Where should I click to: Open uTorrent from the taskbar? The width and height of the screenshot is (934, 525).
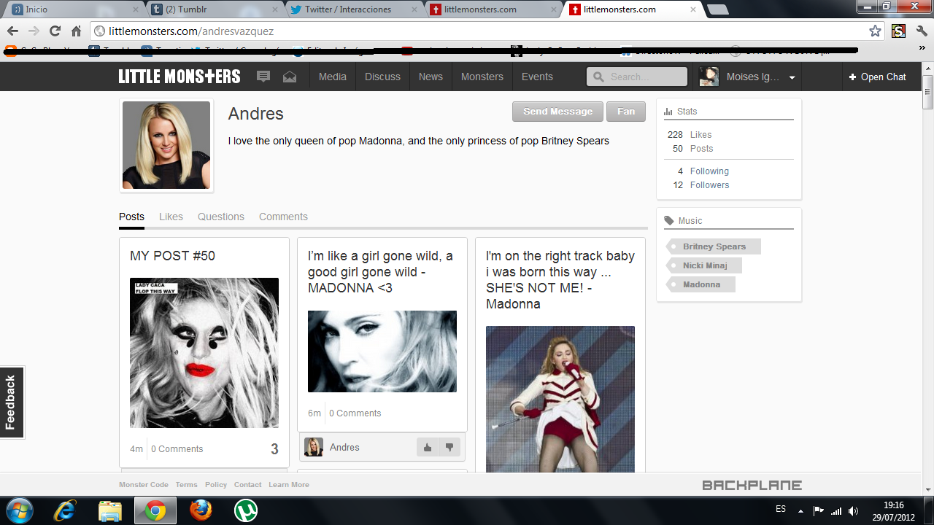point(246,510)
